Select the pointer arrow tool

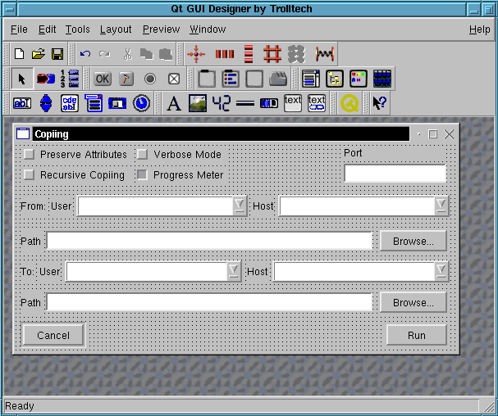(22, 79)
